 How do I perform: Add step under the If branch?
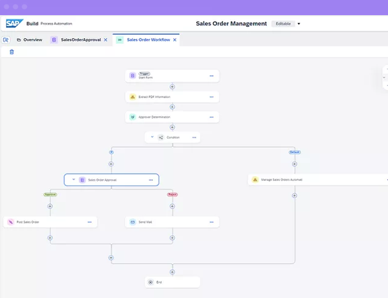111,164
